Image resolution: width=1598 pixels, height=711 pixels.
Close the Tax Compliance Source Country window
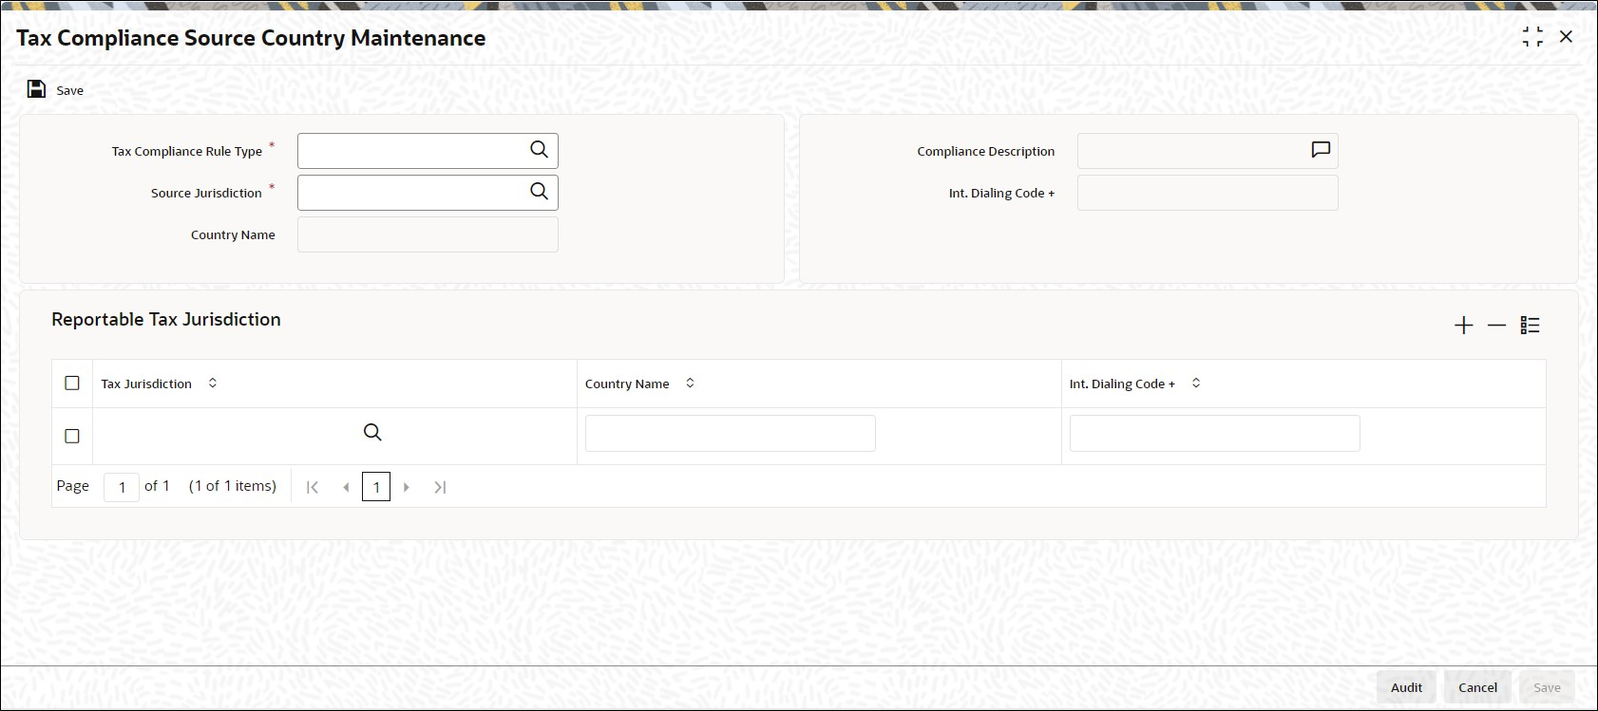point(1567,37)
